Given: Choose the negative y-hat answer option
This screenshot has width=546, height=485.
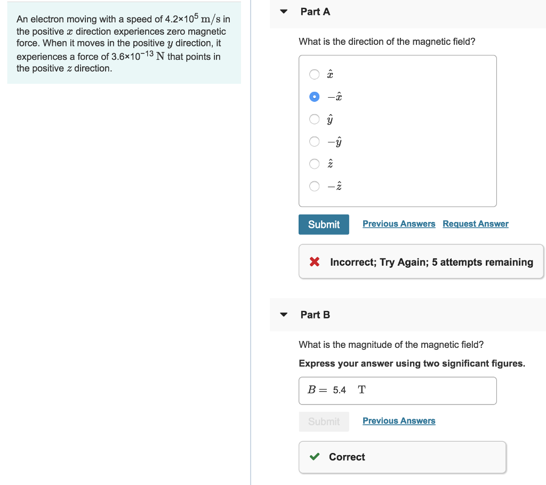Looking at the screenshot, I should pos(315,141).
